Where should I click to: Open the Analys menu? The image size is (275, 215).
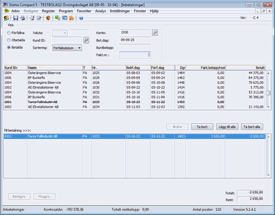[x=100, y=11]
